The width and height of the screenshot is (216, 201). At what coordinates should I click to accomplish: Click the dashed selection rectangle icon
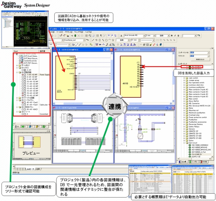coord(82,36)
